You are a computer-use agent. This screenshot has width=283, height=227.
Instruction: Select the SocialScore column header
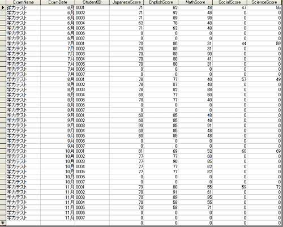tap(230, 2)
